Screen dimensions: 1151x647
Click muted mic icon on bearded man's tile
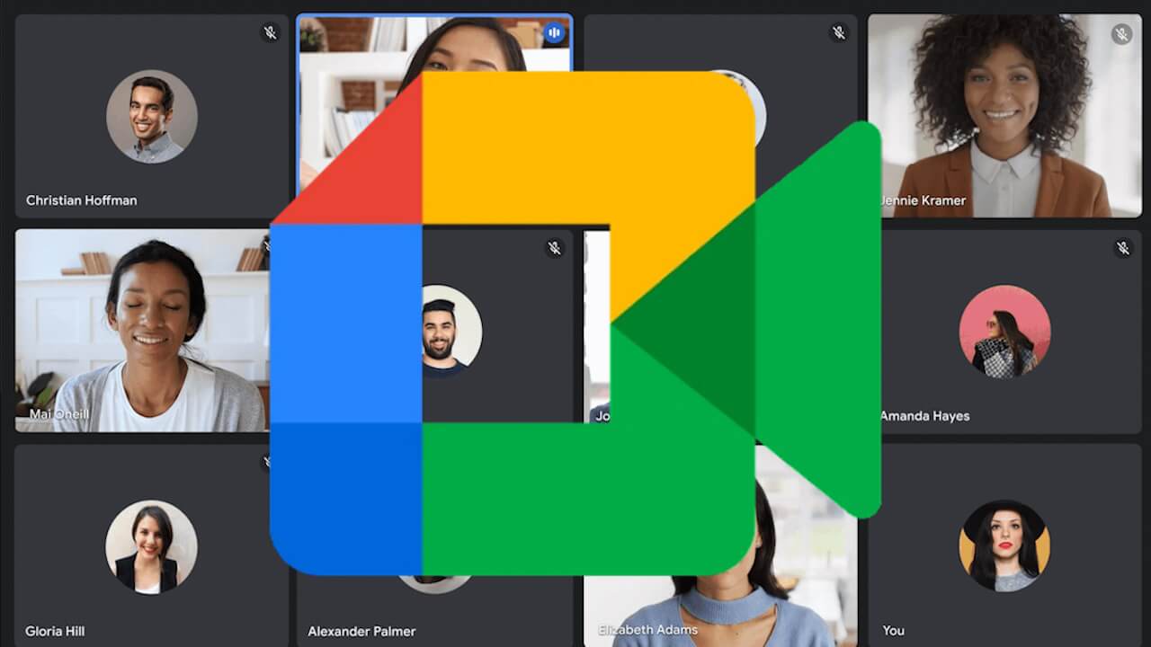click(555, 248)
